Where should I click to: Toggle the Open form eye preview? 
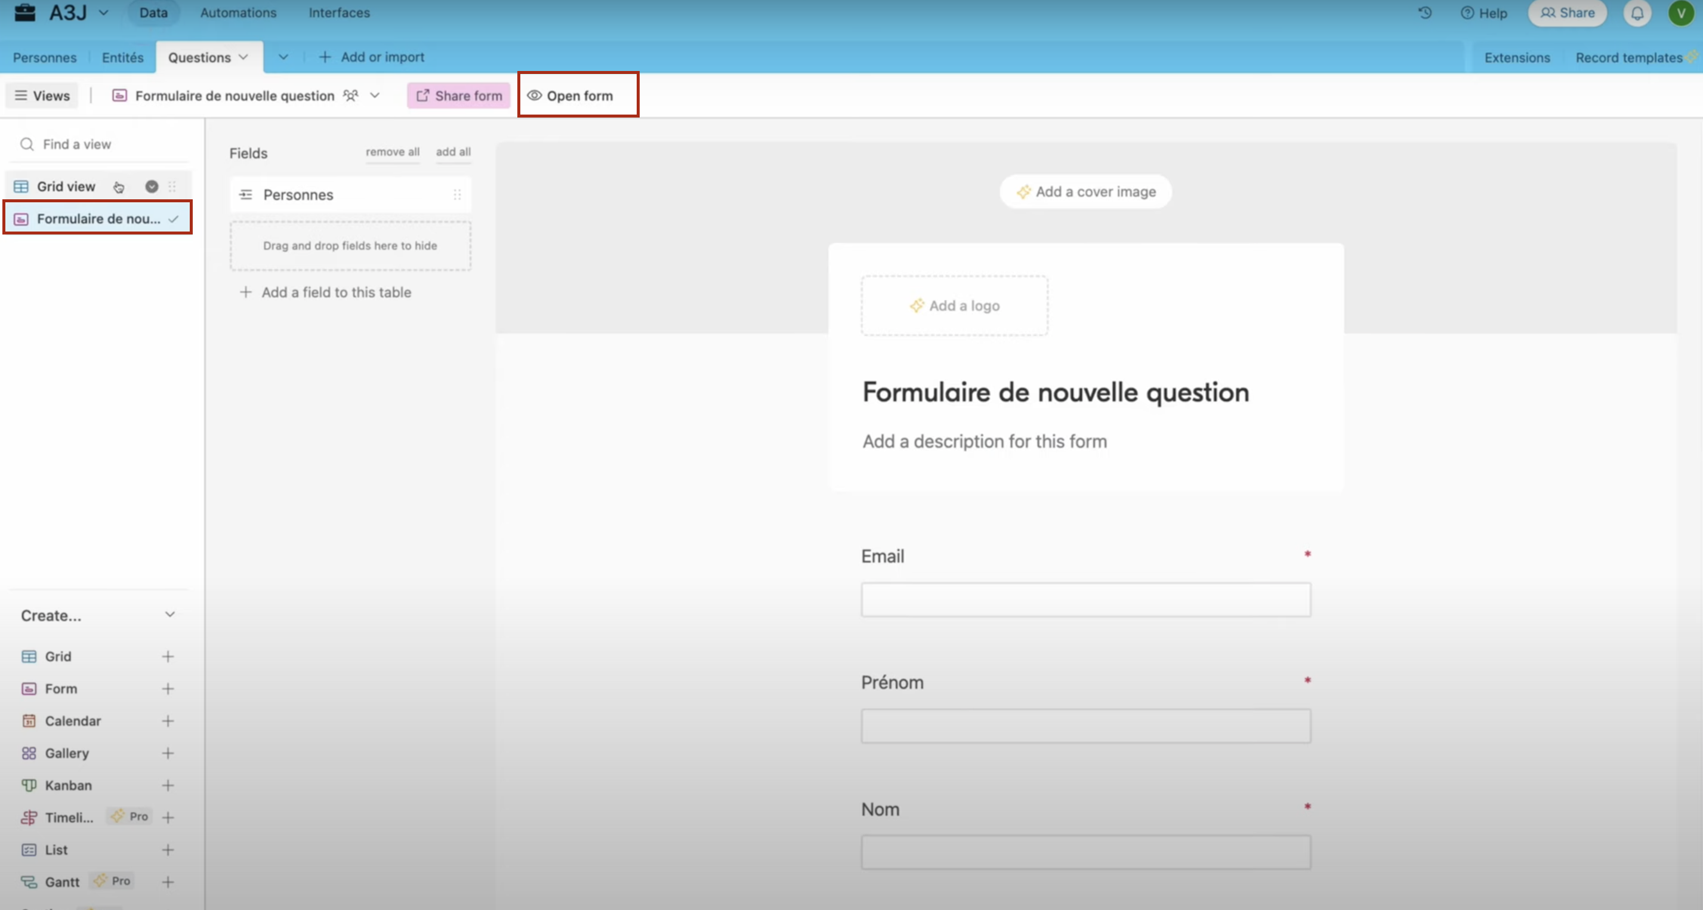click(535, 95)
